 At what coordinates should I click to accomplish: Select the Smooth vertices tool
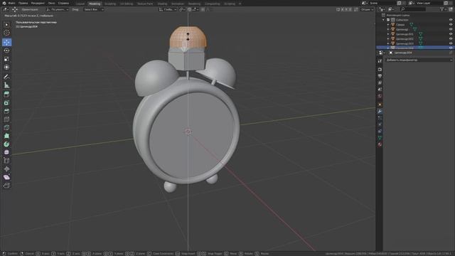[6, 152]
